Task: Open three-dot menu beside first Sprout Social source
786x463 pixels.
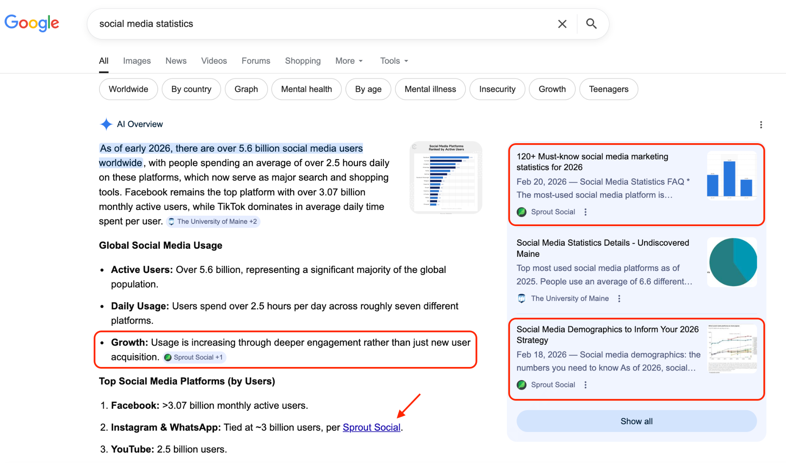Action: (585, 212)
